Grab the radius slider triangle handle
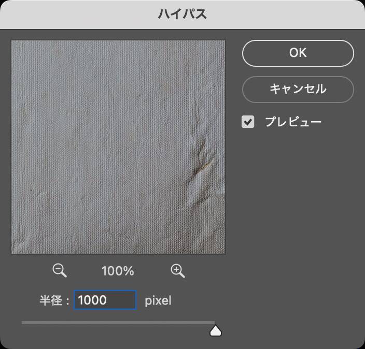This screenshot has width=365, height=349. pyautogui.click(x=216, y=330)
